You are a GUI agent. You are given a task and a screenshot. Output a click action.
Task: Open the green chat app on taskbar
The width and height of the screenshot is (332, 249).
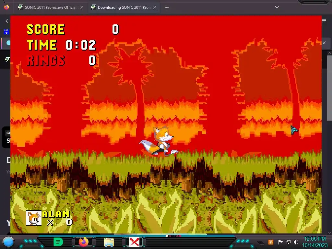pos(58,242)
